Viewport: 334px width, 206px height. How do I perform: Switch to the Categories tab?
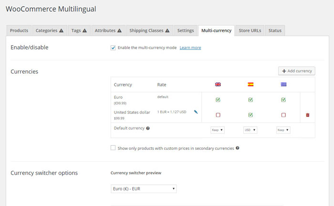pyautogui.click(x=50, y=30)
